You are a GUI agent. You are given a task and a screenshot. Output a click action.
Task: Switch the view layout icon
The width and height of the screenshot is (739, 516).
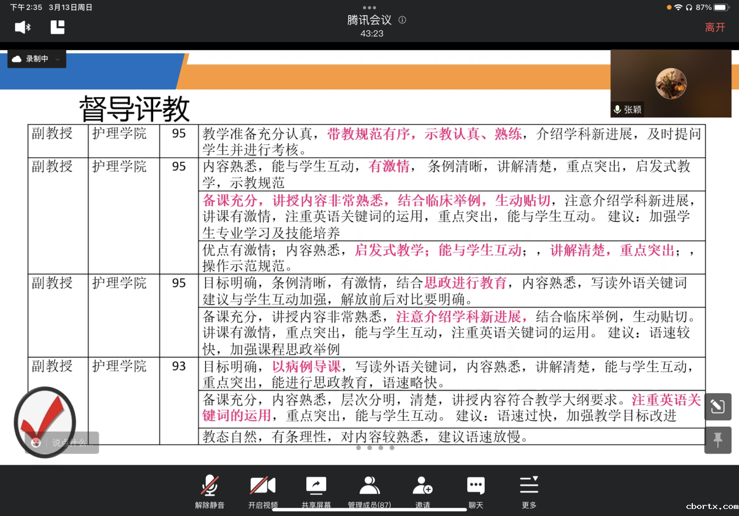(57, 27)
